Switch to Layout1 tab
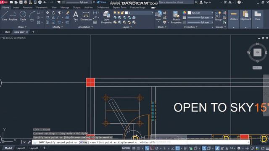This screenshot has width=269, height=151. pyautogui.click(x=21, y=148)
